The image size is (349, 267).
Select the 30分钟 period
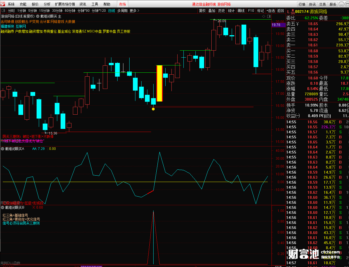(57, 11)
